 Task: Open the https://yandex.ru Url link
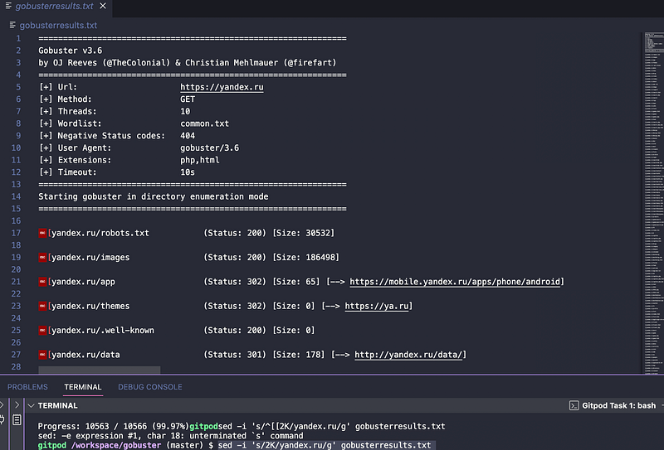[x=222, y=87]
